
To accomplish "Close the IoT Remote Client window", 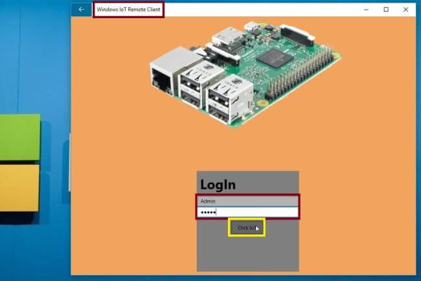I will coord(406,10).
